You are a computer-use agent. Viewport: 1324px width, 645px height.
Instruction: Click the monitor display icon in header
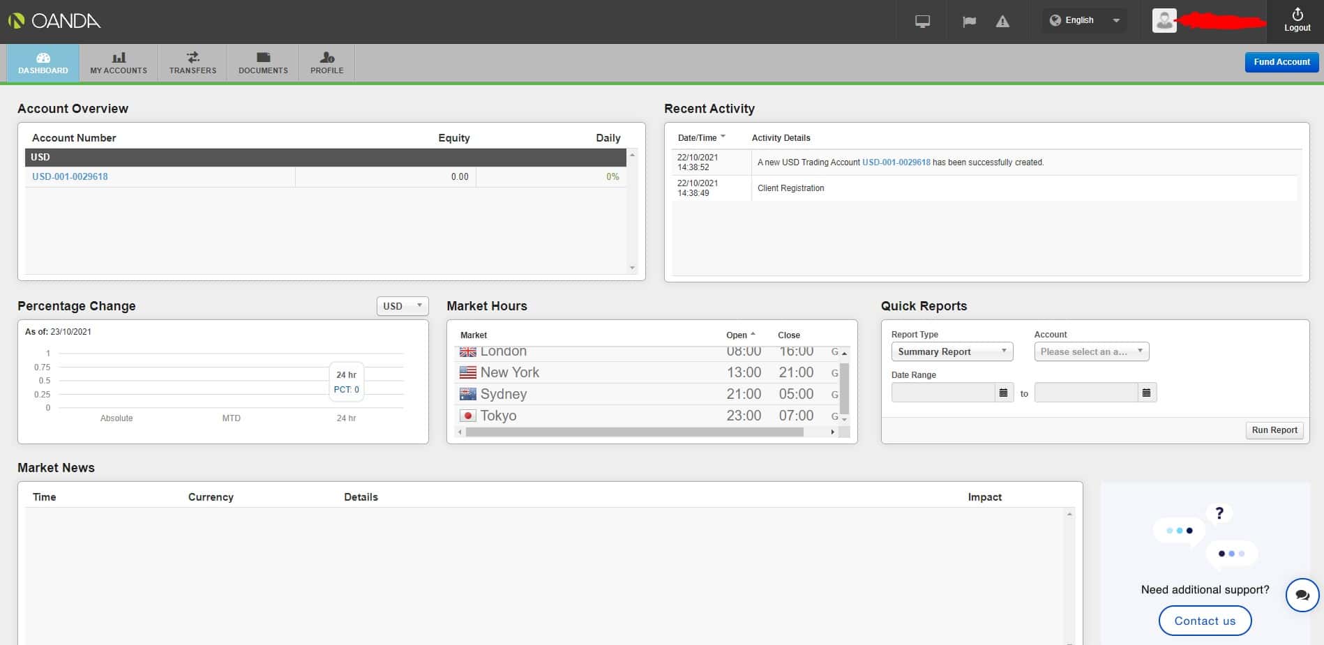[x=922, y=22]
